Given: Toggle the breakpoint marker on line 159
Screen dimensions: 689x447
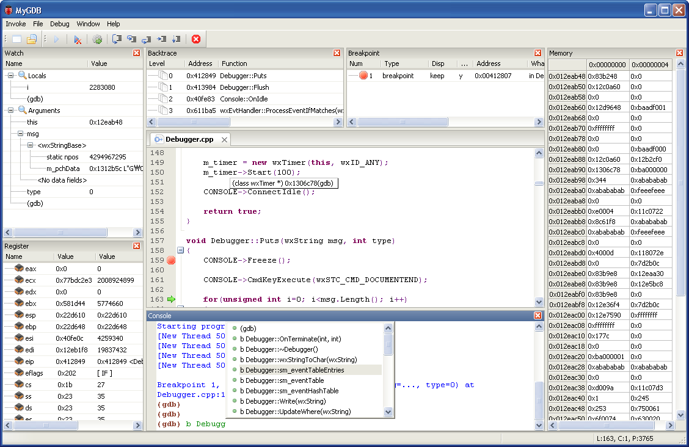Looking at the screenshot, I should click(x=172, y=260).
